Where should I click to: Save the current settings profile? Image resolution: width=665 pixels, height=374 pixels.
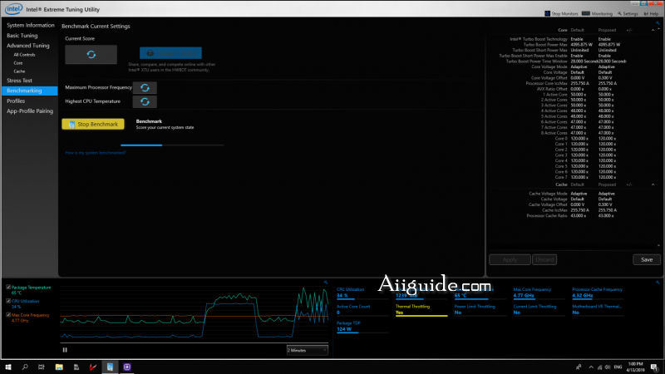click(x=647, y=259)
